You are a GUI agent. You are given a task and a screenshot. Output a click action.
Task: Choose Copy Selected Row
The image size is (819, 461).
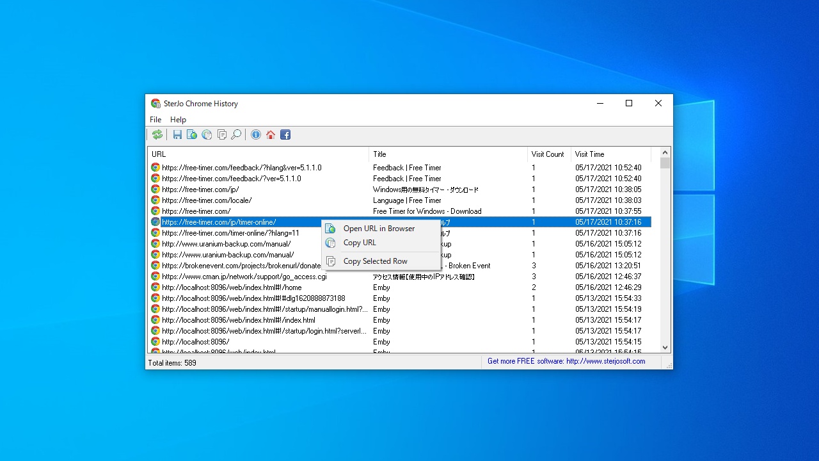pyautogui.click(x=381, y=261)
